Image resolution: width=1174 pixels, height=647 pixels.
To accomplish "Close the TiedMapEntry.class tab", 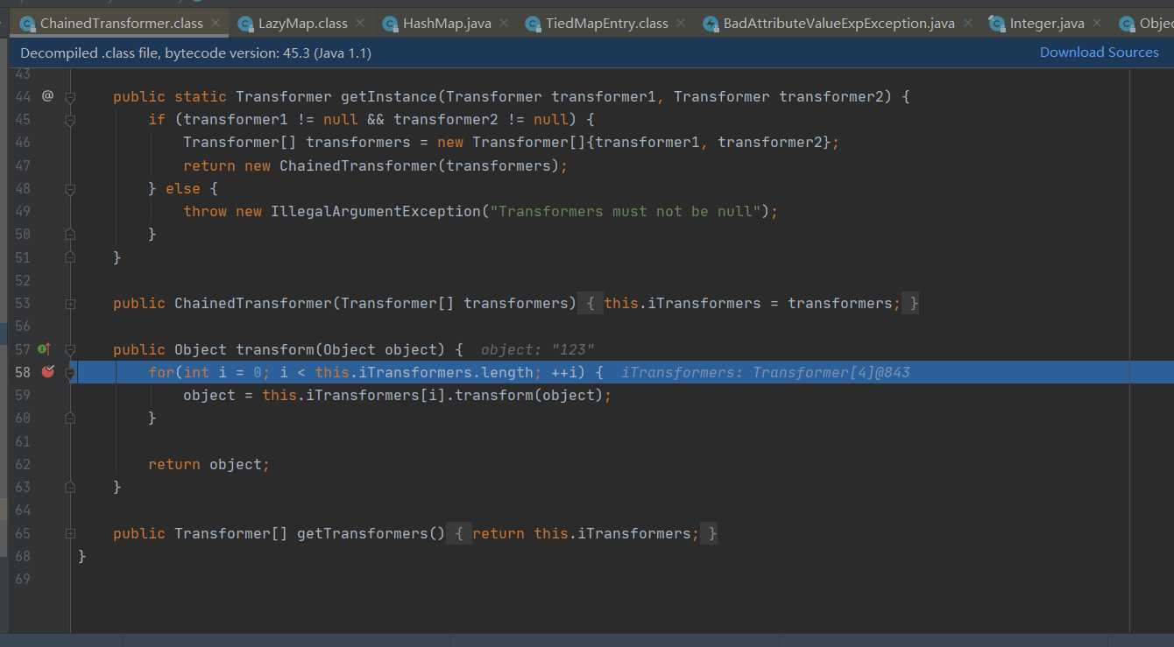I will point(681,24).
